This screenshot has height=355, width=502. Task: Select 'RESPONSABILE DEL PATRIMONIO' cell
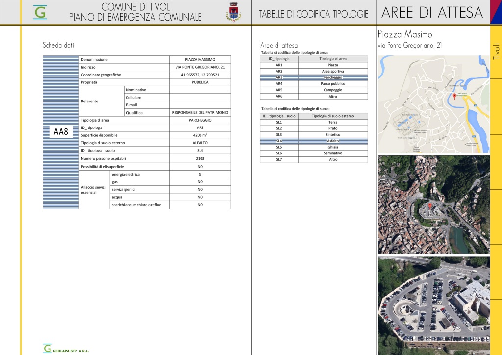pyautogui.click(x=200, y=112)
